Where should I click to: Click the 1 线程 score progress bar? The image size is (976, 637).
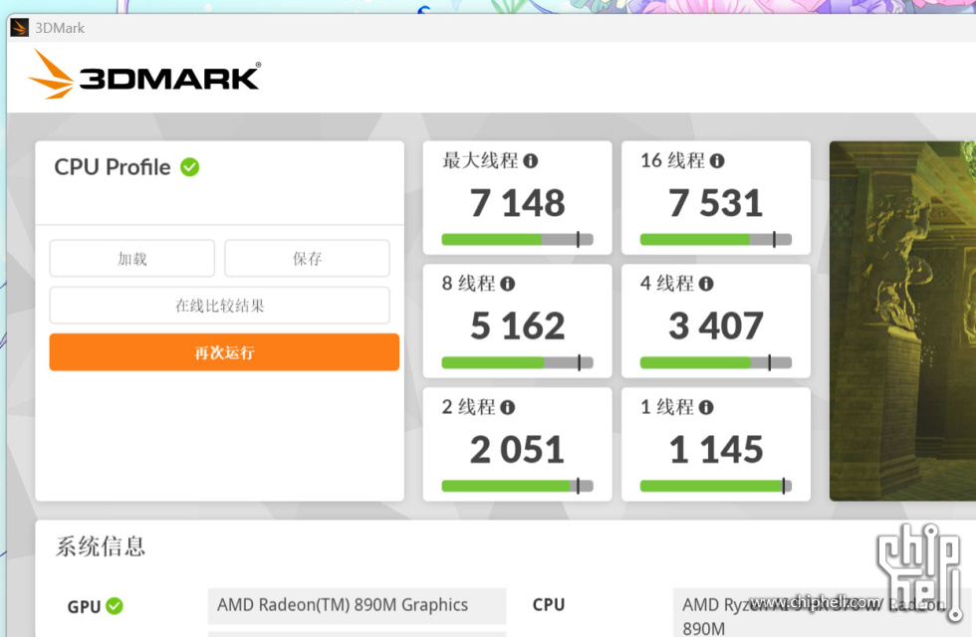716,486
